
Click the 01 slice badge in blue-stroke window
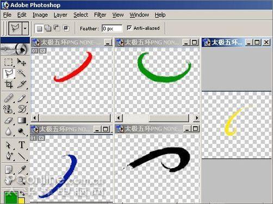click(x=33, y=138)
